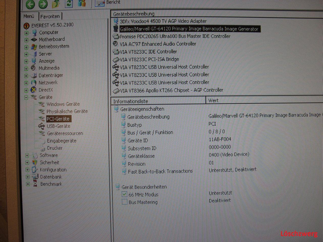This screenshot has width=323, height=242.
Task: Click the AC'97 audio controller speaker icon
Action: pos(115,44)
